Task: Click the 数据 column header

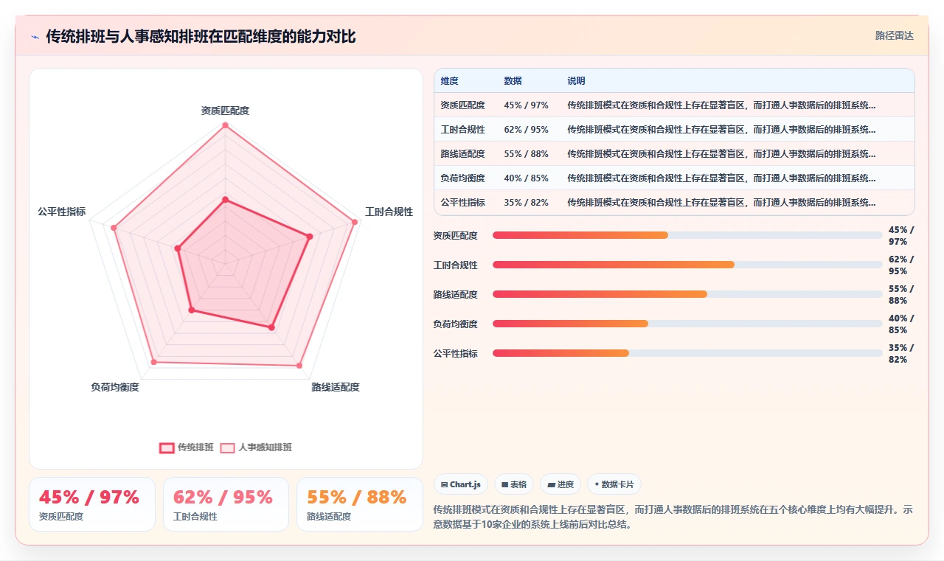Action: [x=513, y=81]
